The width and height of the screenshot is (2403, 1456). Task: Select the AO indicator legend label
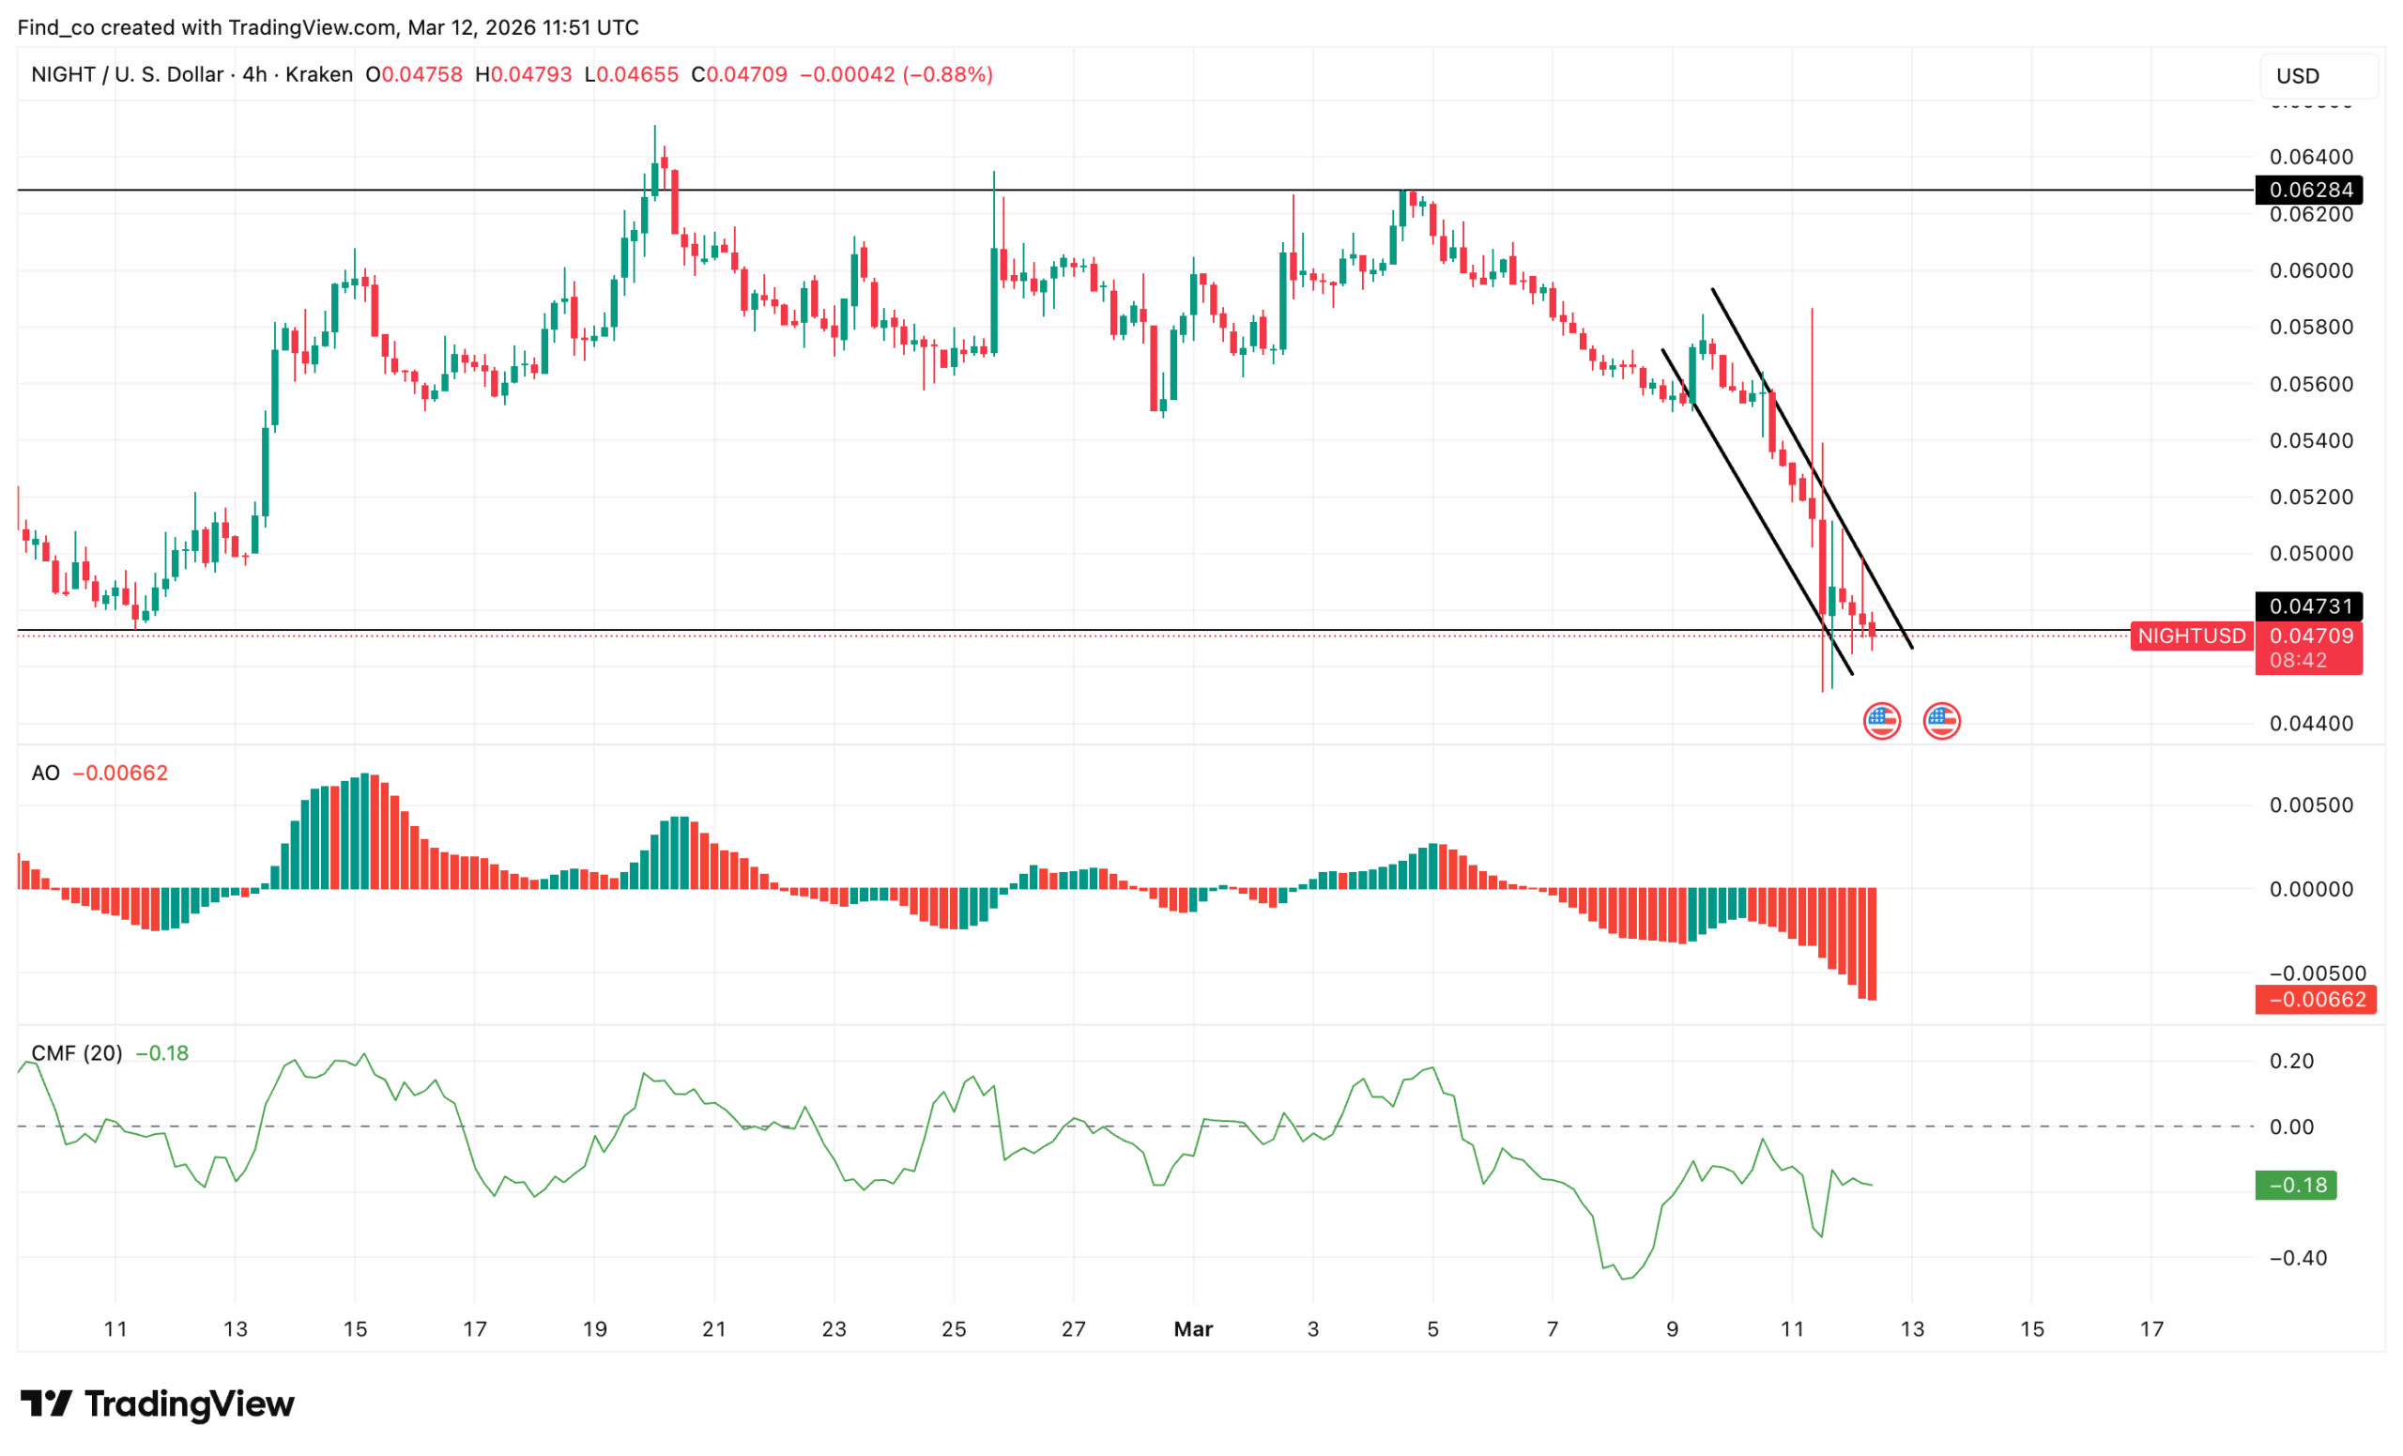tap(45, 774)
